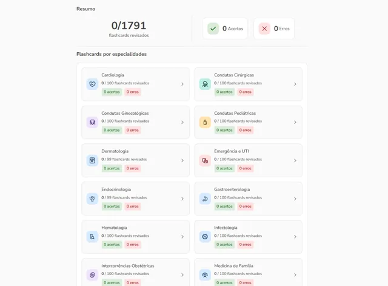Click the Dermatologia specialty icon
388x286 pixels.
(x=92, y=160)
